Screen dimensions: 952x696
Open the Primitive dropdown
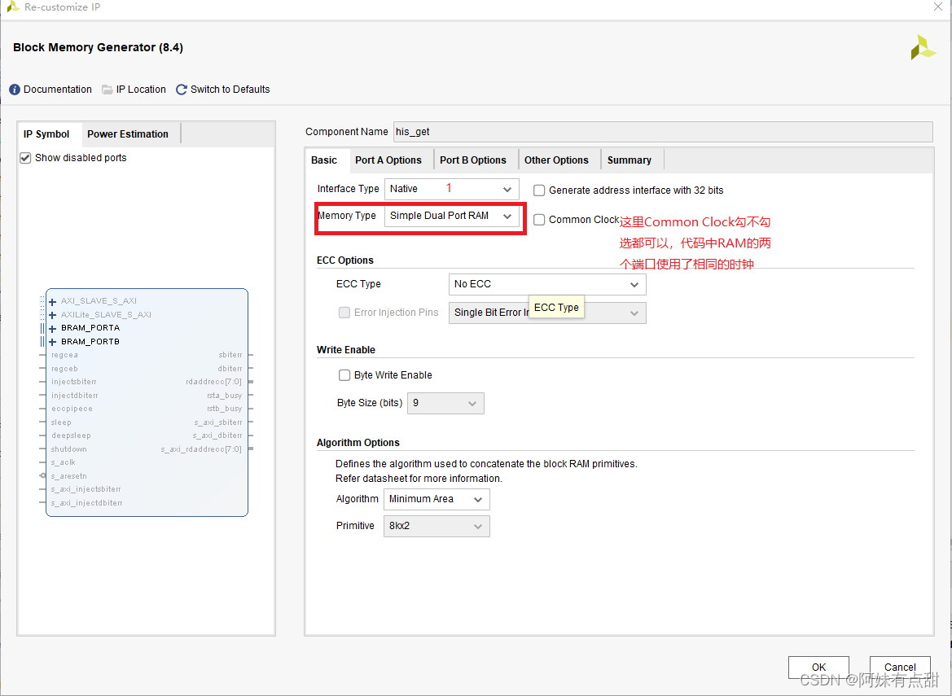[x=437, y=526]
